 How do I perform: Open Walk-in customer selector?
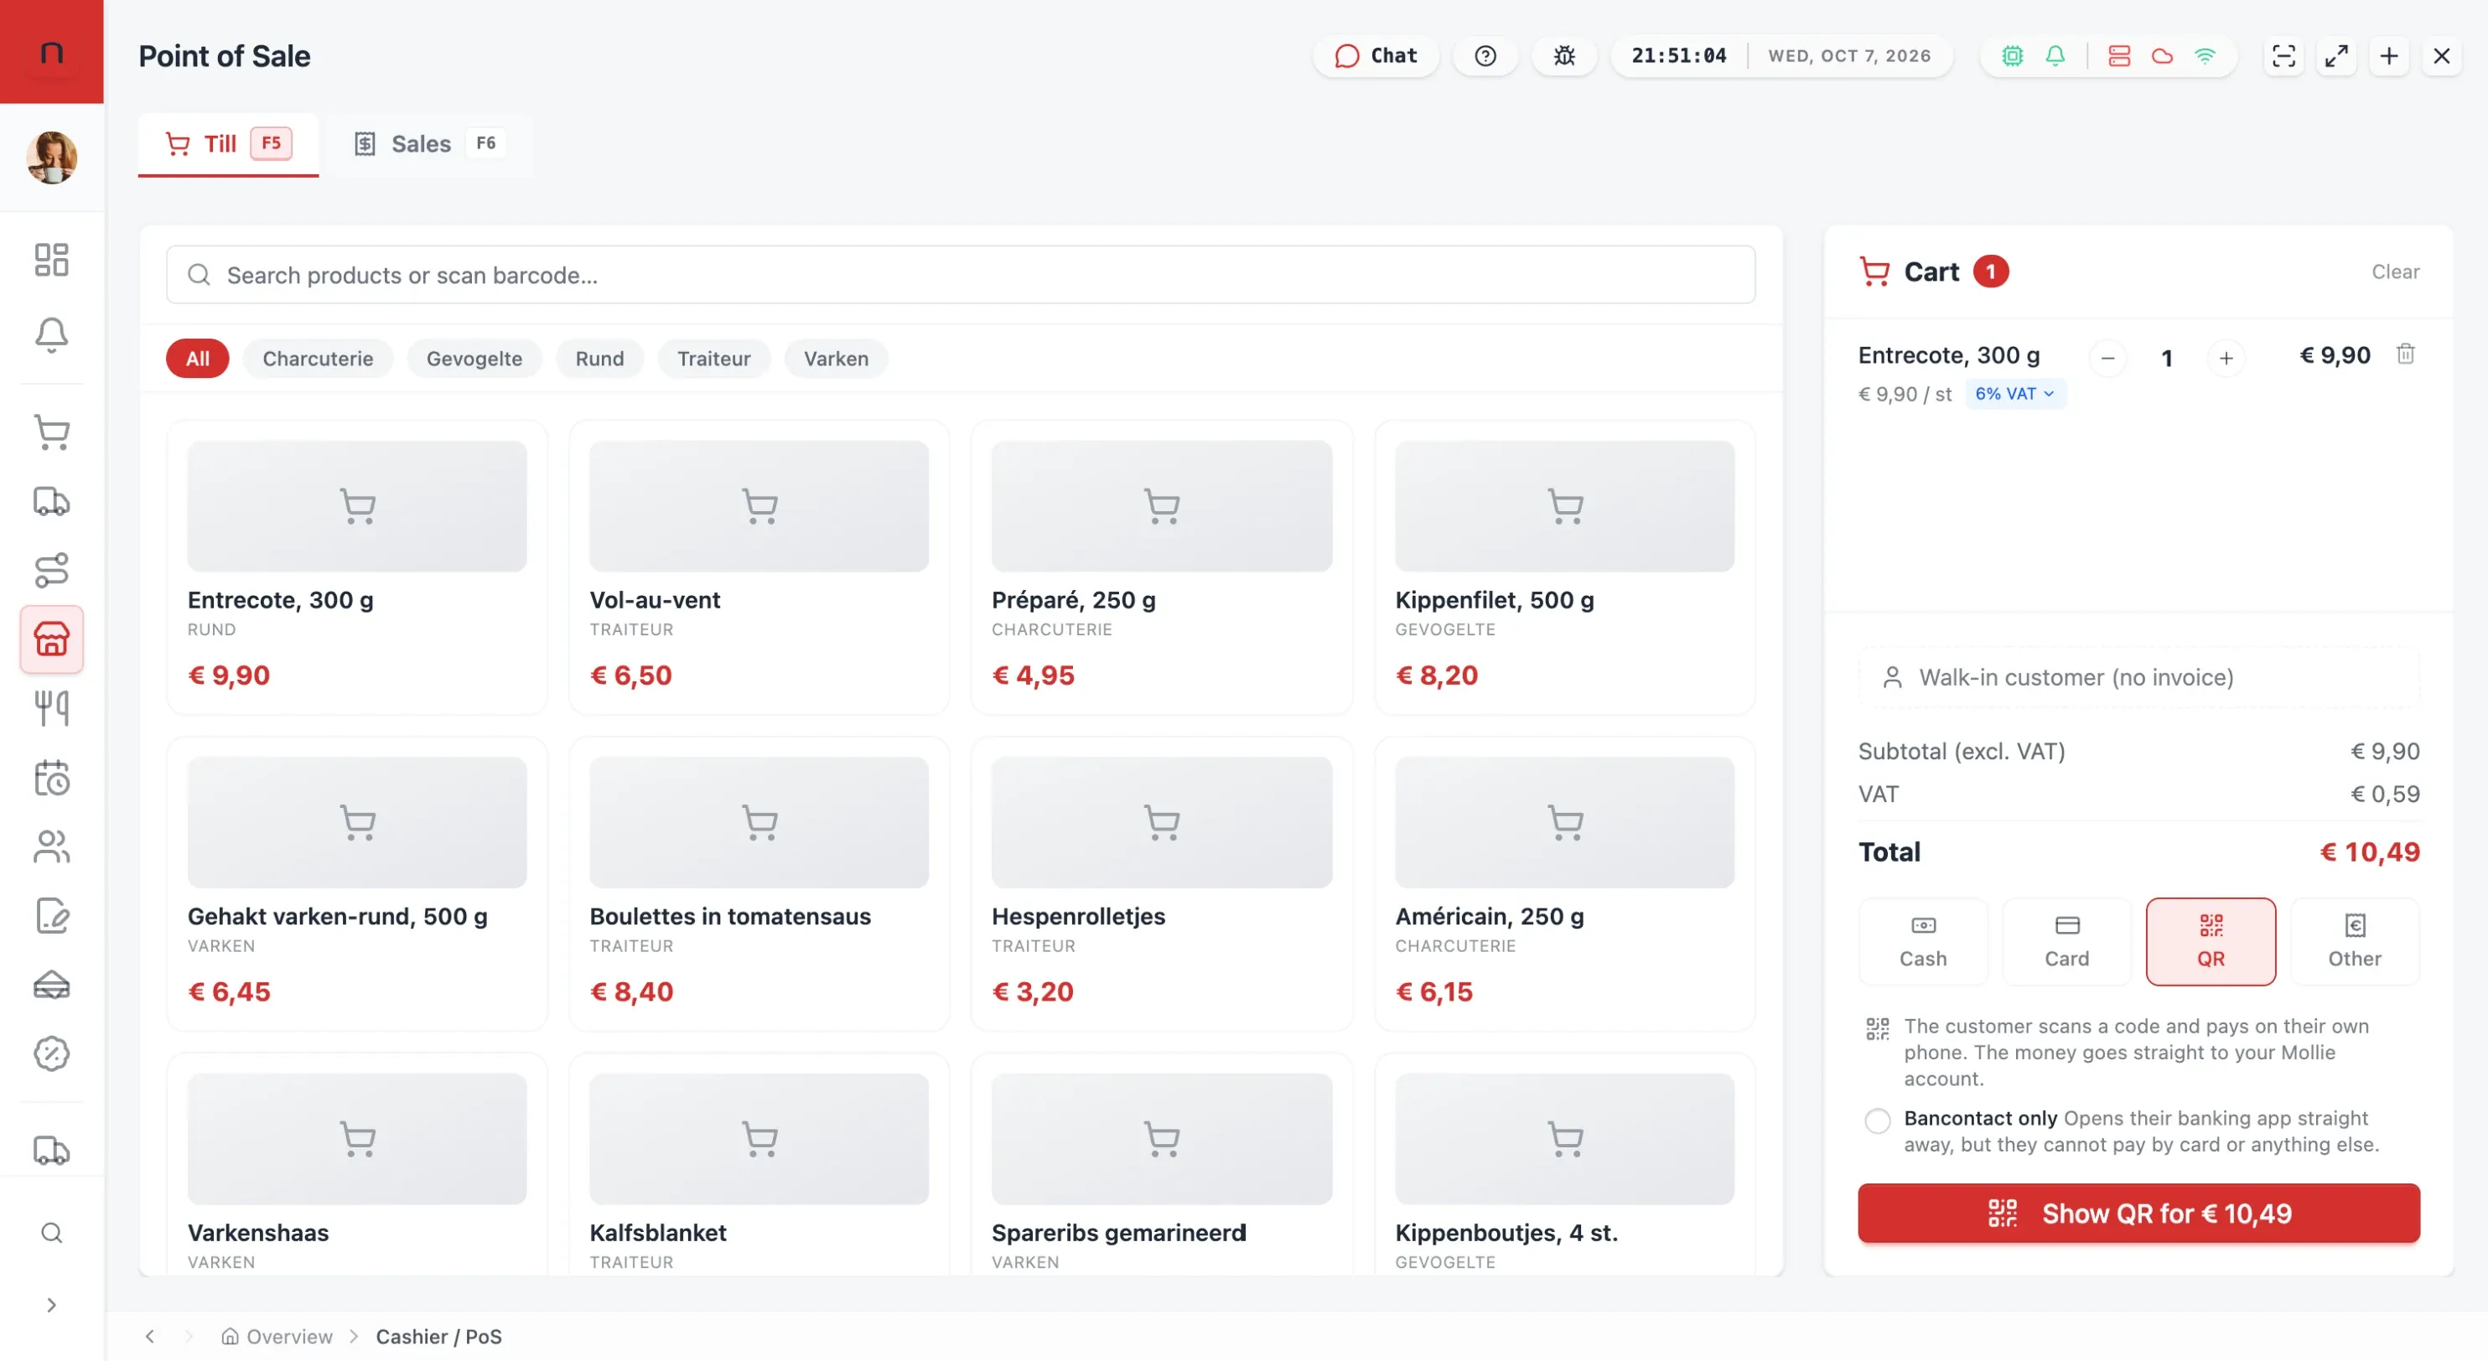[2138, 678]
